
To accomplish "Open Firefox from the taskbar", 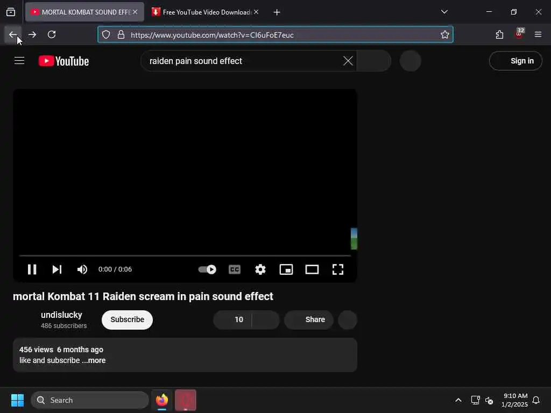I will [162, 400].
